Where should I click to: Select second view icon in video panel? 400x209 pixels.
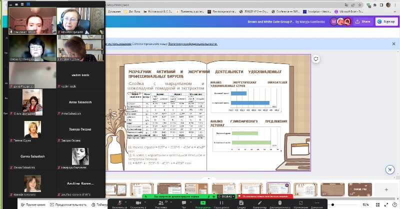[17, 4]
